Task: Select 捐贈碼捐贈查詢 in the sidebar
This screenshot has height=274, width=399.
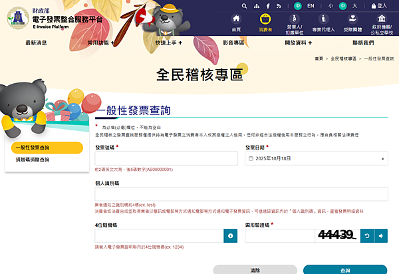Action: 33,160
